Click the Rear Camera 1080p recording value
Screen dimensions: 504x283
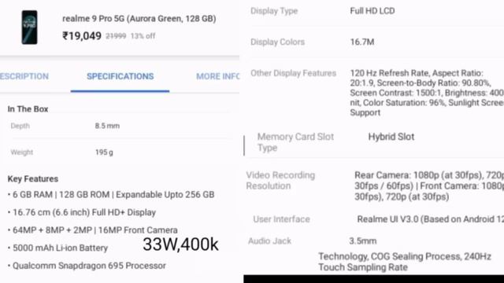[429, 186]
